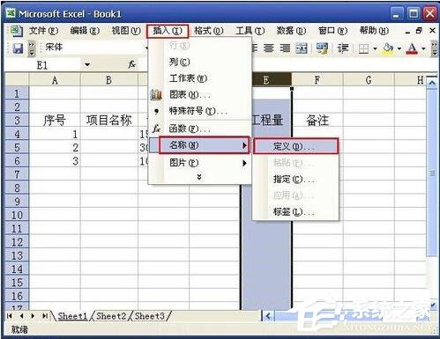Select 图片 (Picture) submenu item
Screen dimensions: 440x339
tap(200, 162)
